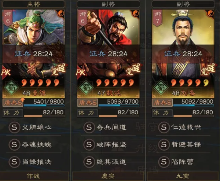Select the 盾兵S troop type with upgrade arrow
Image resolution: width=220 pixels, height=181 pixels.
13,103
